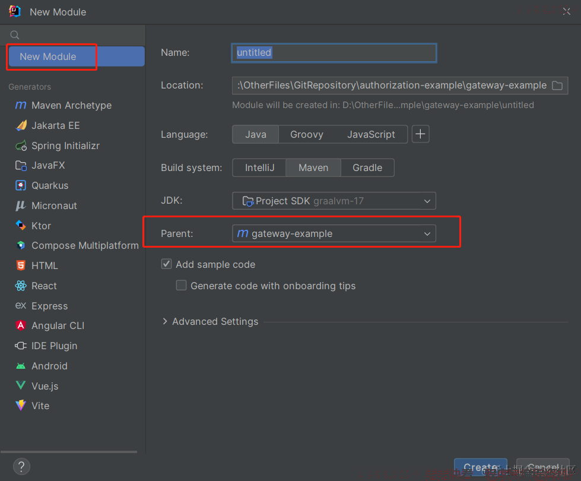The image size is (581, 481).
Task: Select Android generator label
Action: (x=50, y=366)
